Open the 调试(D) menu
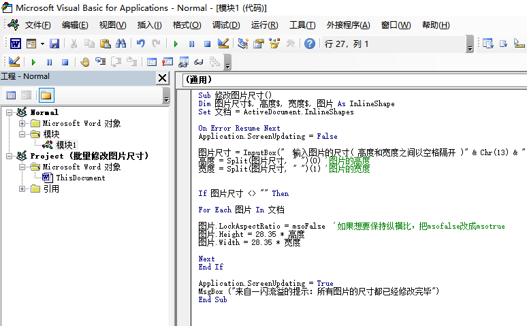Viewport: 527px width, 326px height. pyautogui.click(x=226, y=25)
